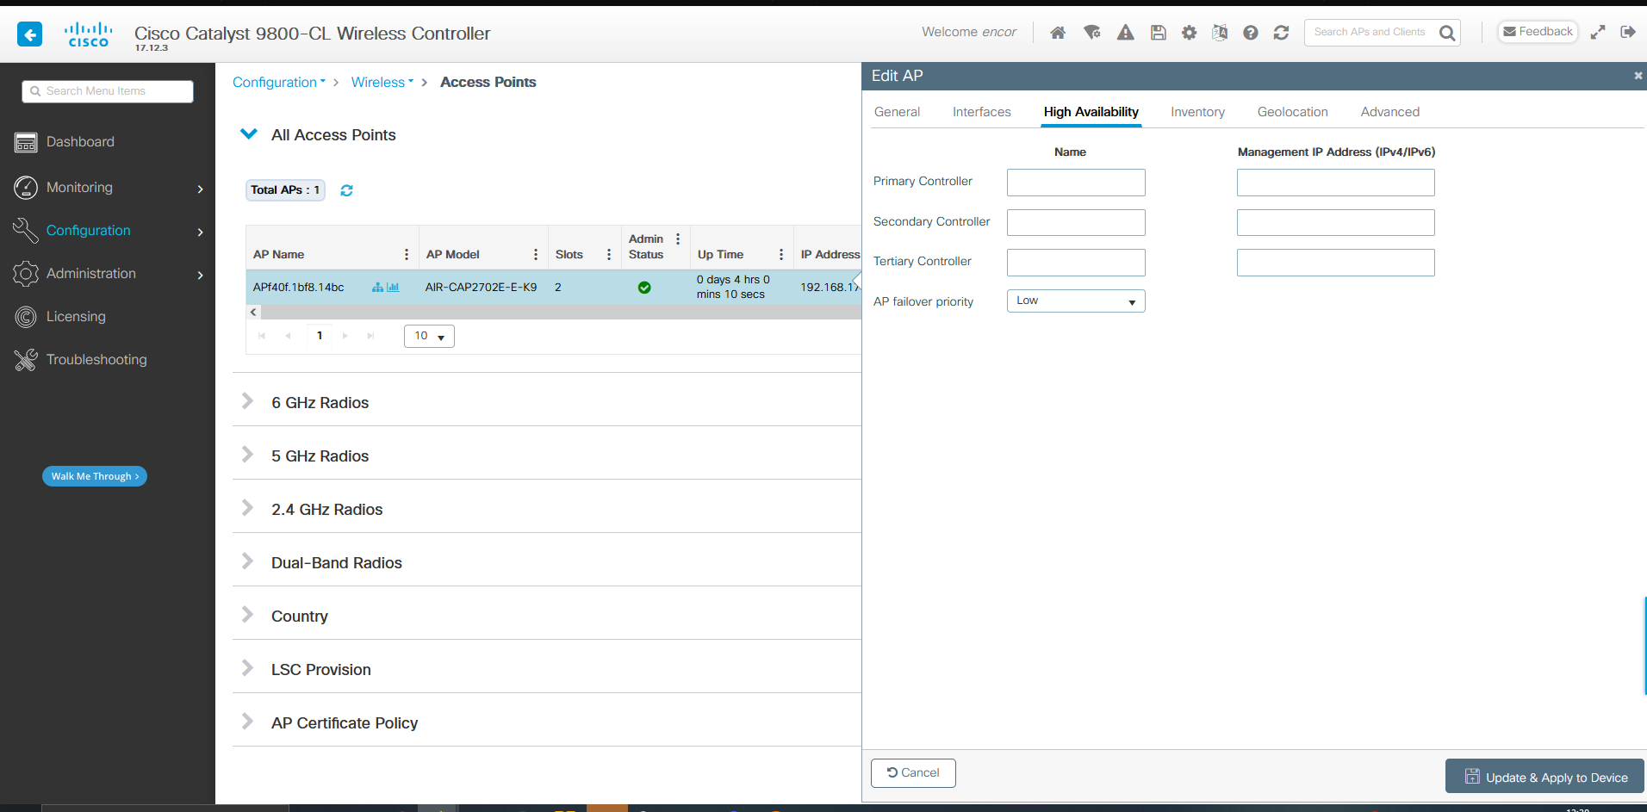1647x812 pixels.
Task: Save configuration using floppy disk icon
Action: 1158,33
